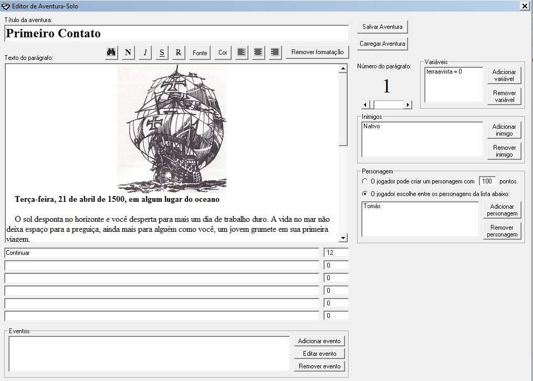
Task: Toggle underline S formatting button
Action: tap(162, 53)
